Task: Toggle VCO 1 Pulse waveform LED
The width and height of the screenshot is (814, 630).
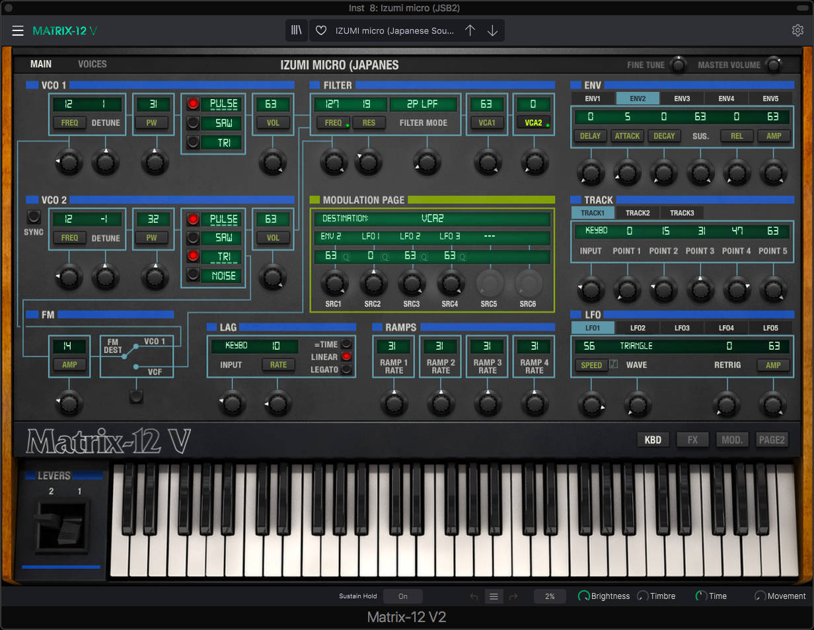Action: point(192,104)
